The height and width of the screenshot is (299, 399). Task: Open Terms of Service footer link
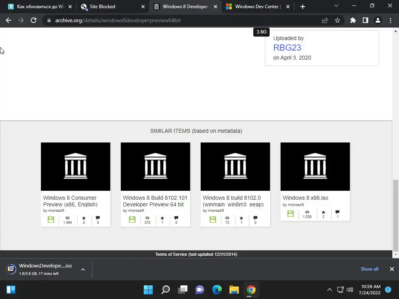click(x=196, y=254)
